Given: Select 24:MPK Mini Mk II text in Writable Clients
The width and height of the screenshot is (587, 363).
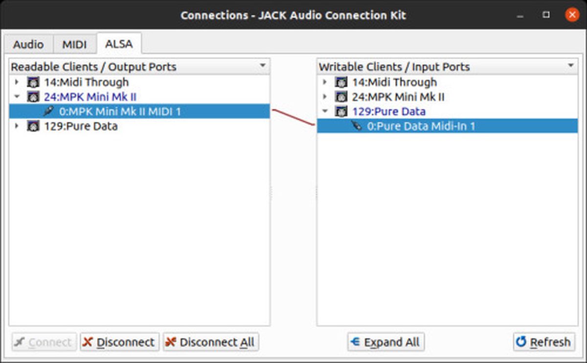Looking at the screenshot, I should click(398, 97).
